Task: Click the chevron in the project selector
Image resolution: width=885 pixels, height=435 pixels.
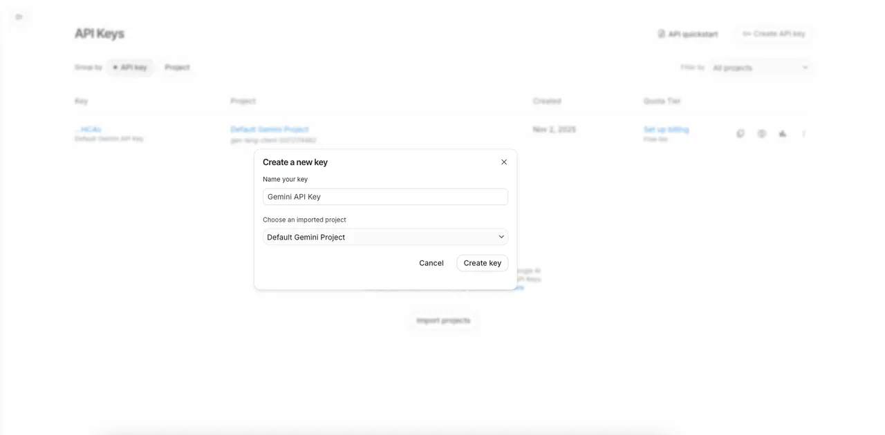Action: (x=501, y=237)
